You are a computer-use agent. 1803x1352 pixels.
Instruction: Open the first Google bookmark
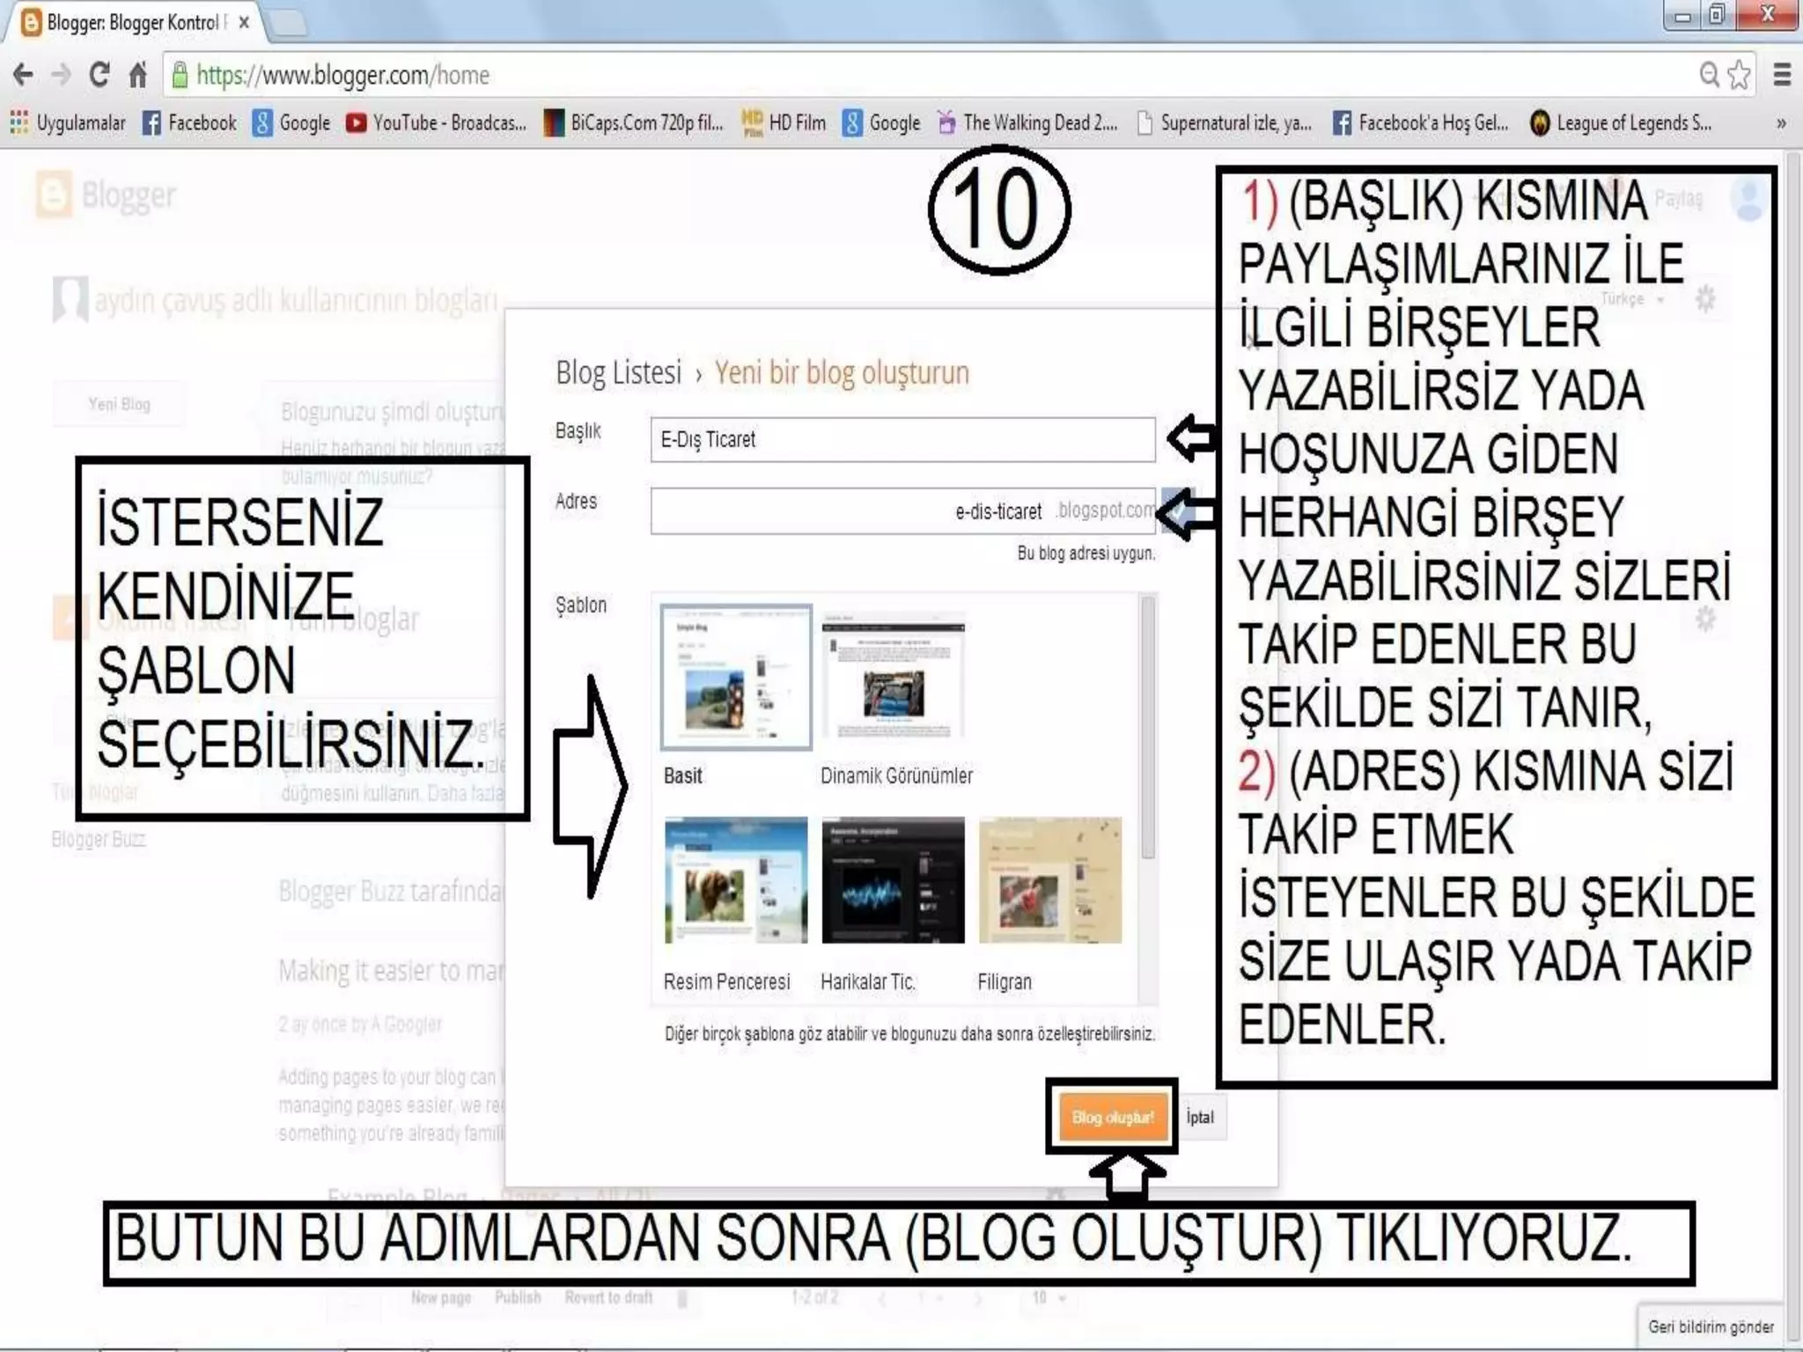click(291, 122)
